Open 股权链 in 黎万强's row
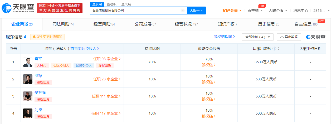Viewport: 331px width, 124px height. (x=209, y=99)
